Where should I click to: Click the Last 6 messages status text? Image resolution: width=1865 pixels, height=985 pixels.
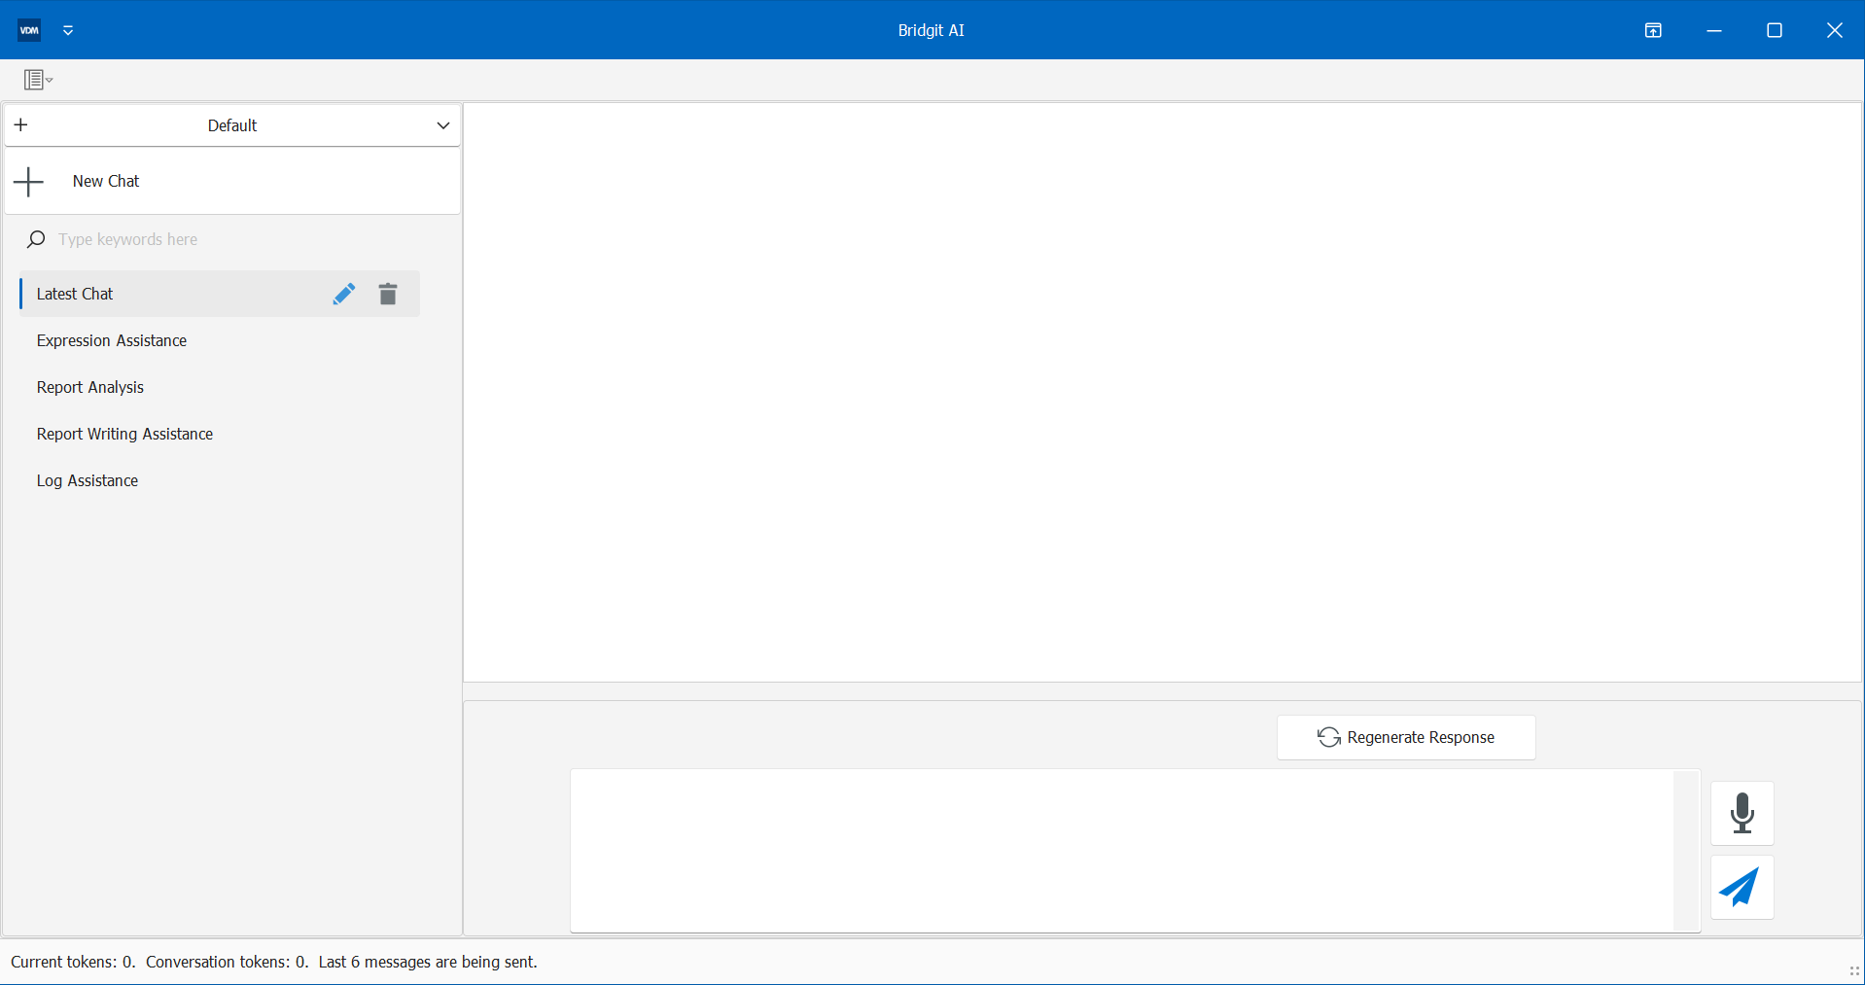pos(428,962)
